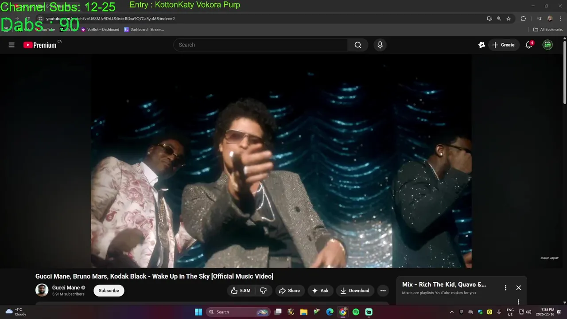Open the volume tray icon

click(x=528, y=312)
